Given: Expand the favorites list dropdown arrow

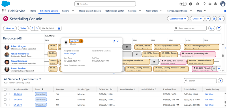Looking at the screenshot, I should pos(185,4).
